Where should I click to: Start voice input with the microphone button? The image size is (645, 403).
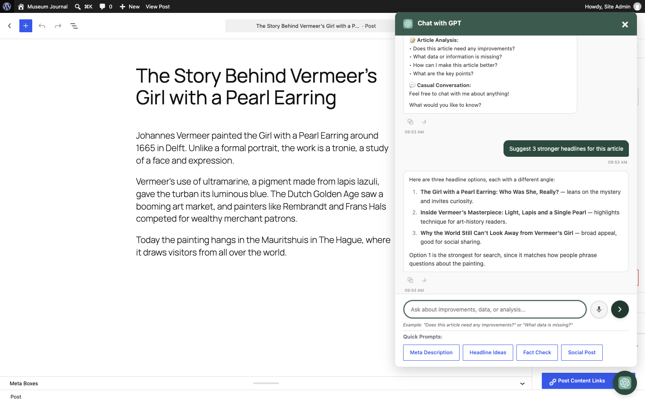point(599,310)
